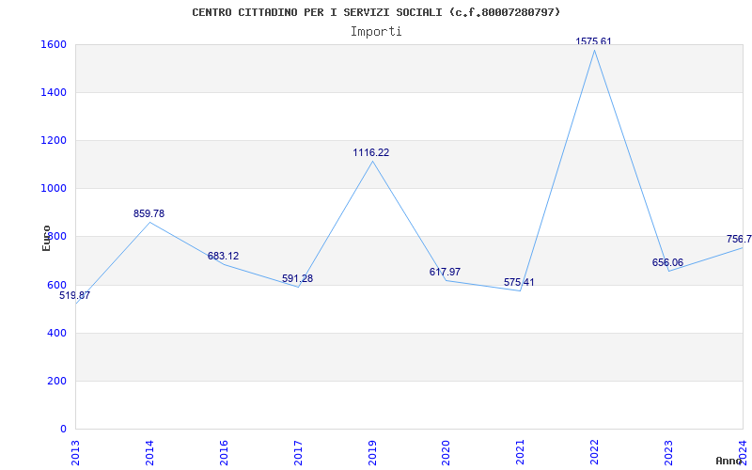Image resolution: width=752 pixels, height=470 pixels.
Task: Select the 2020 x-axis year label
Action: (446, 452)
